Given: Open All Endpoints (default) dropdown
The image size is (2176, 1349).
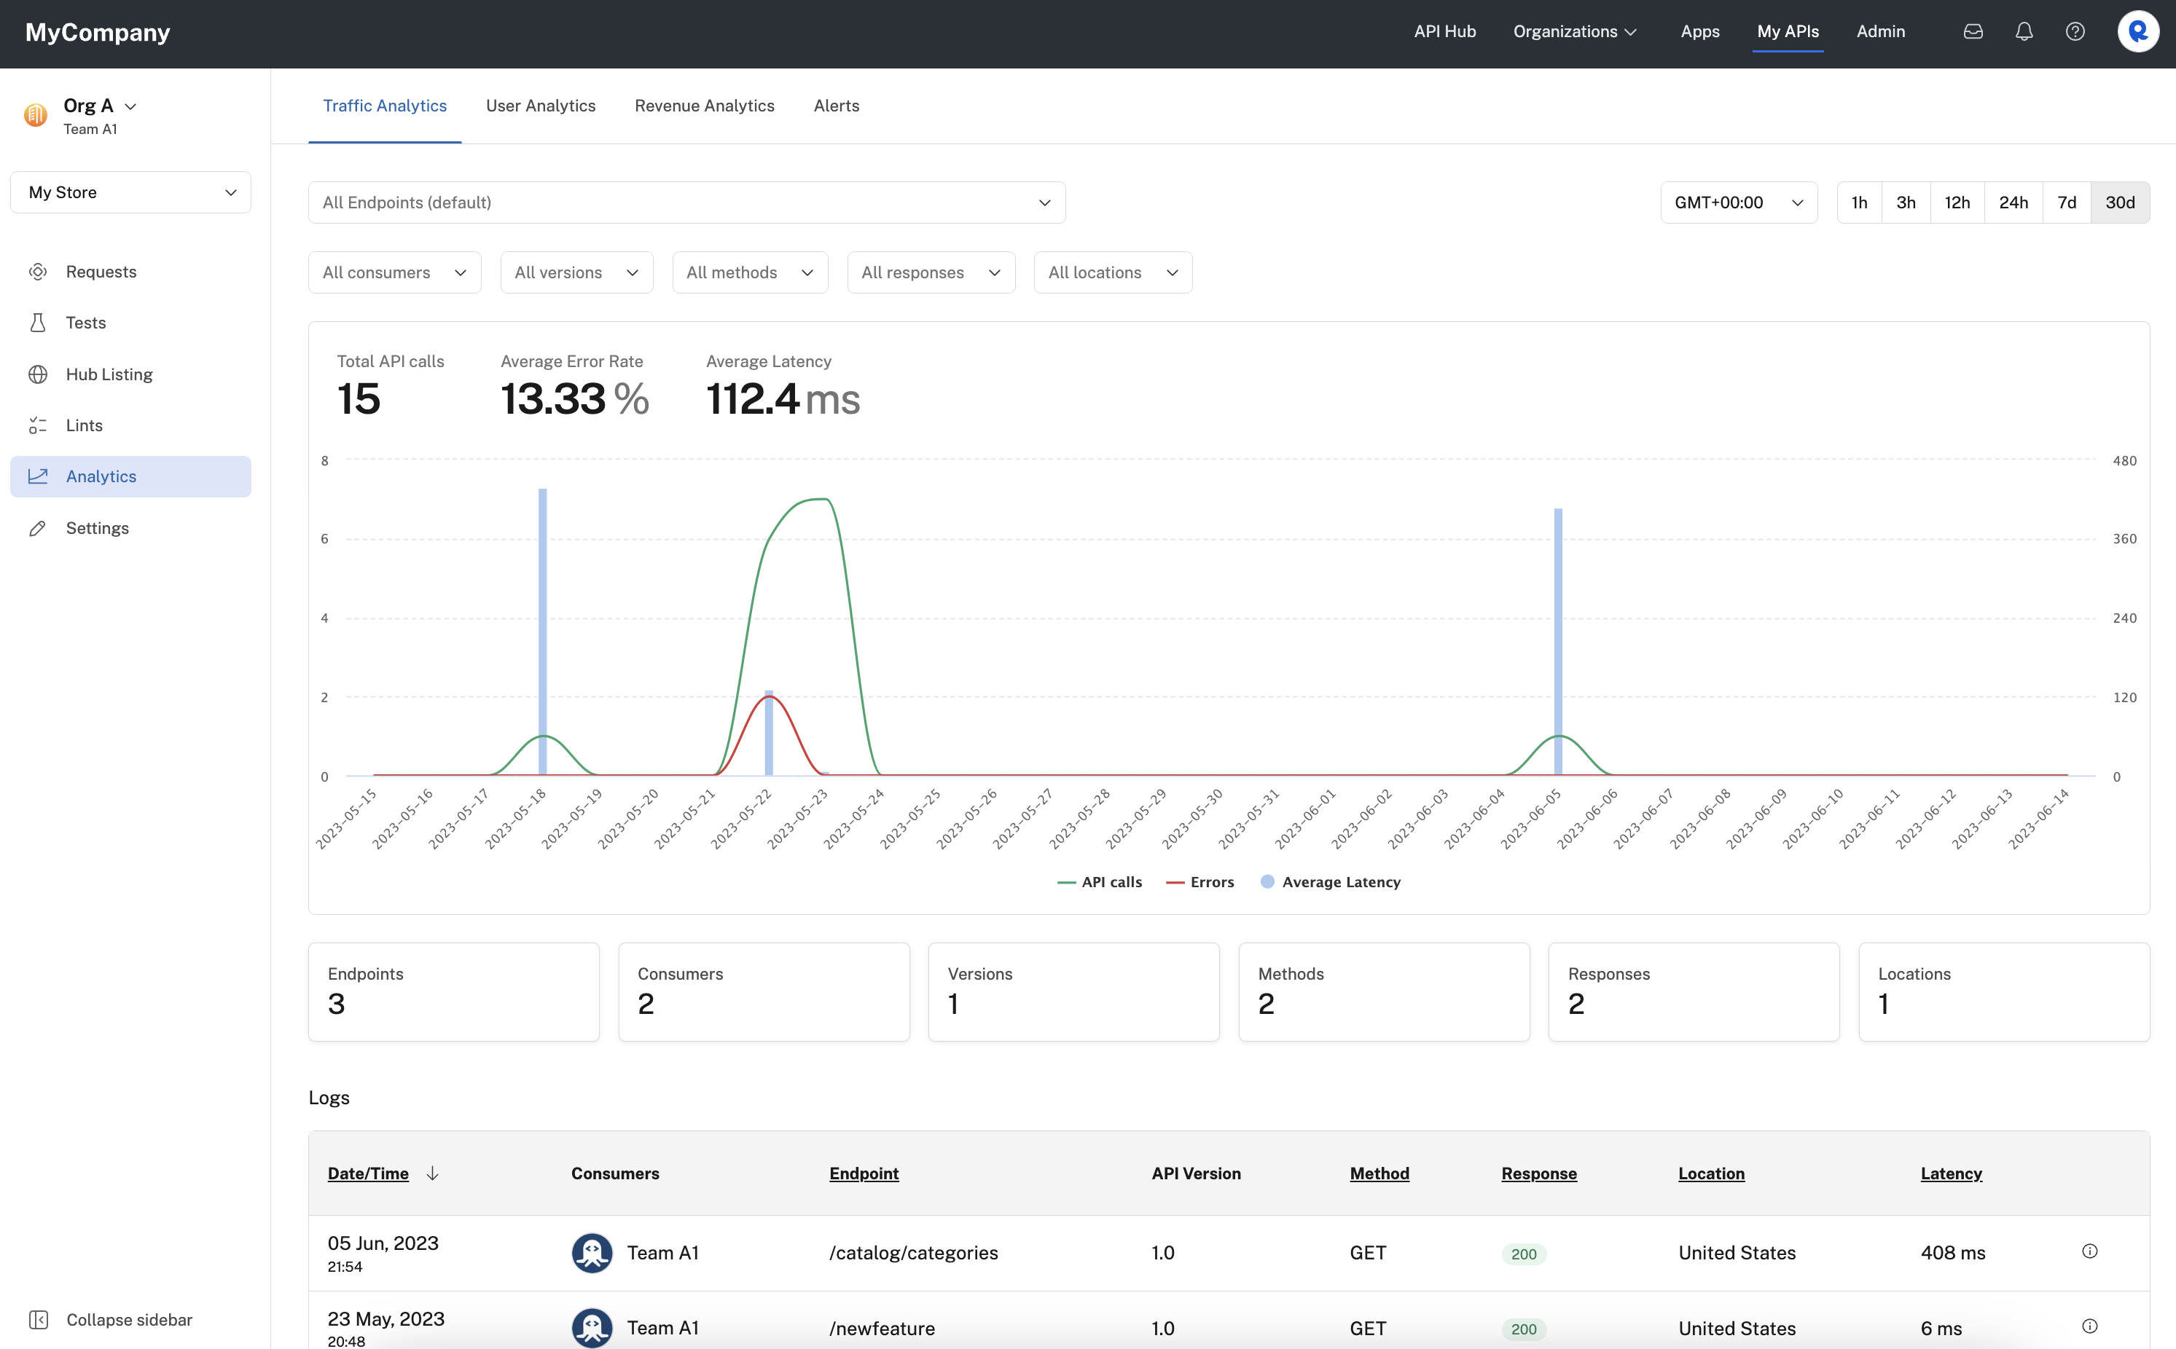Looking at the screenshot, I should (x=686, y=202).
